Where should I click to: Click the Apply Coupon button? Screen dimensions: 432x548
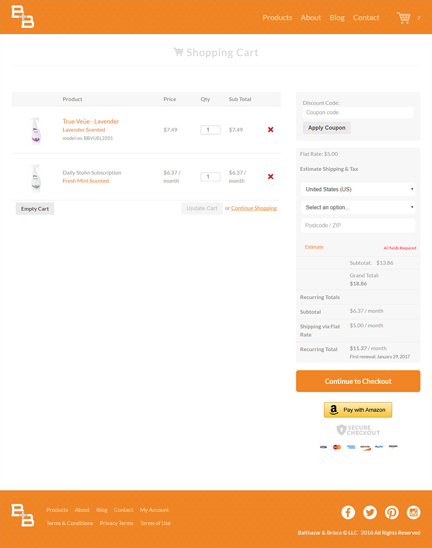point(327,128)
